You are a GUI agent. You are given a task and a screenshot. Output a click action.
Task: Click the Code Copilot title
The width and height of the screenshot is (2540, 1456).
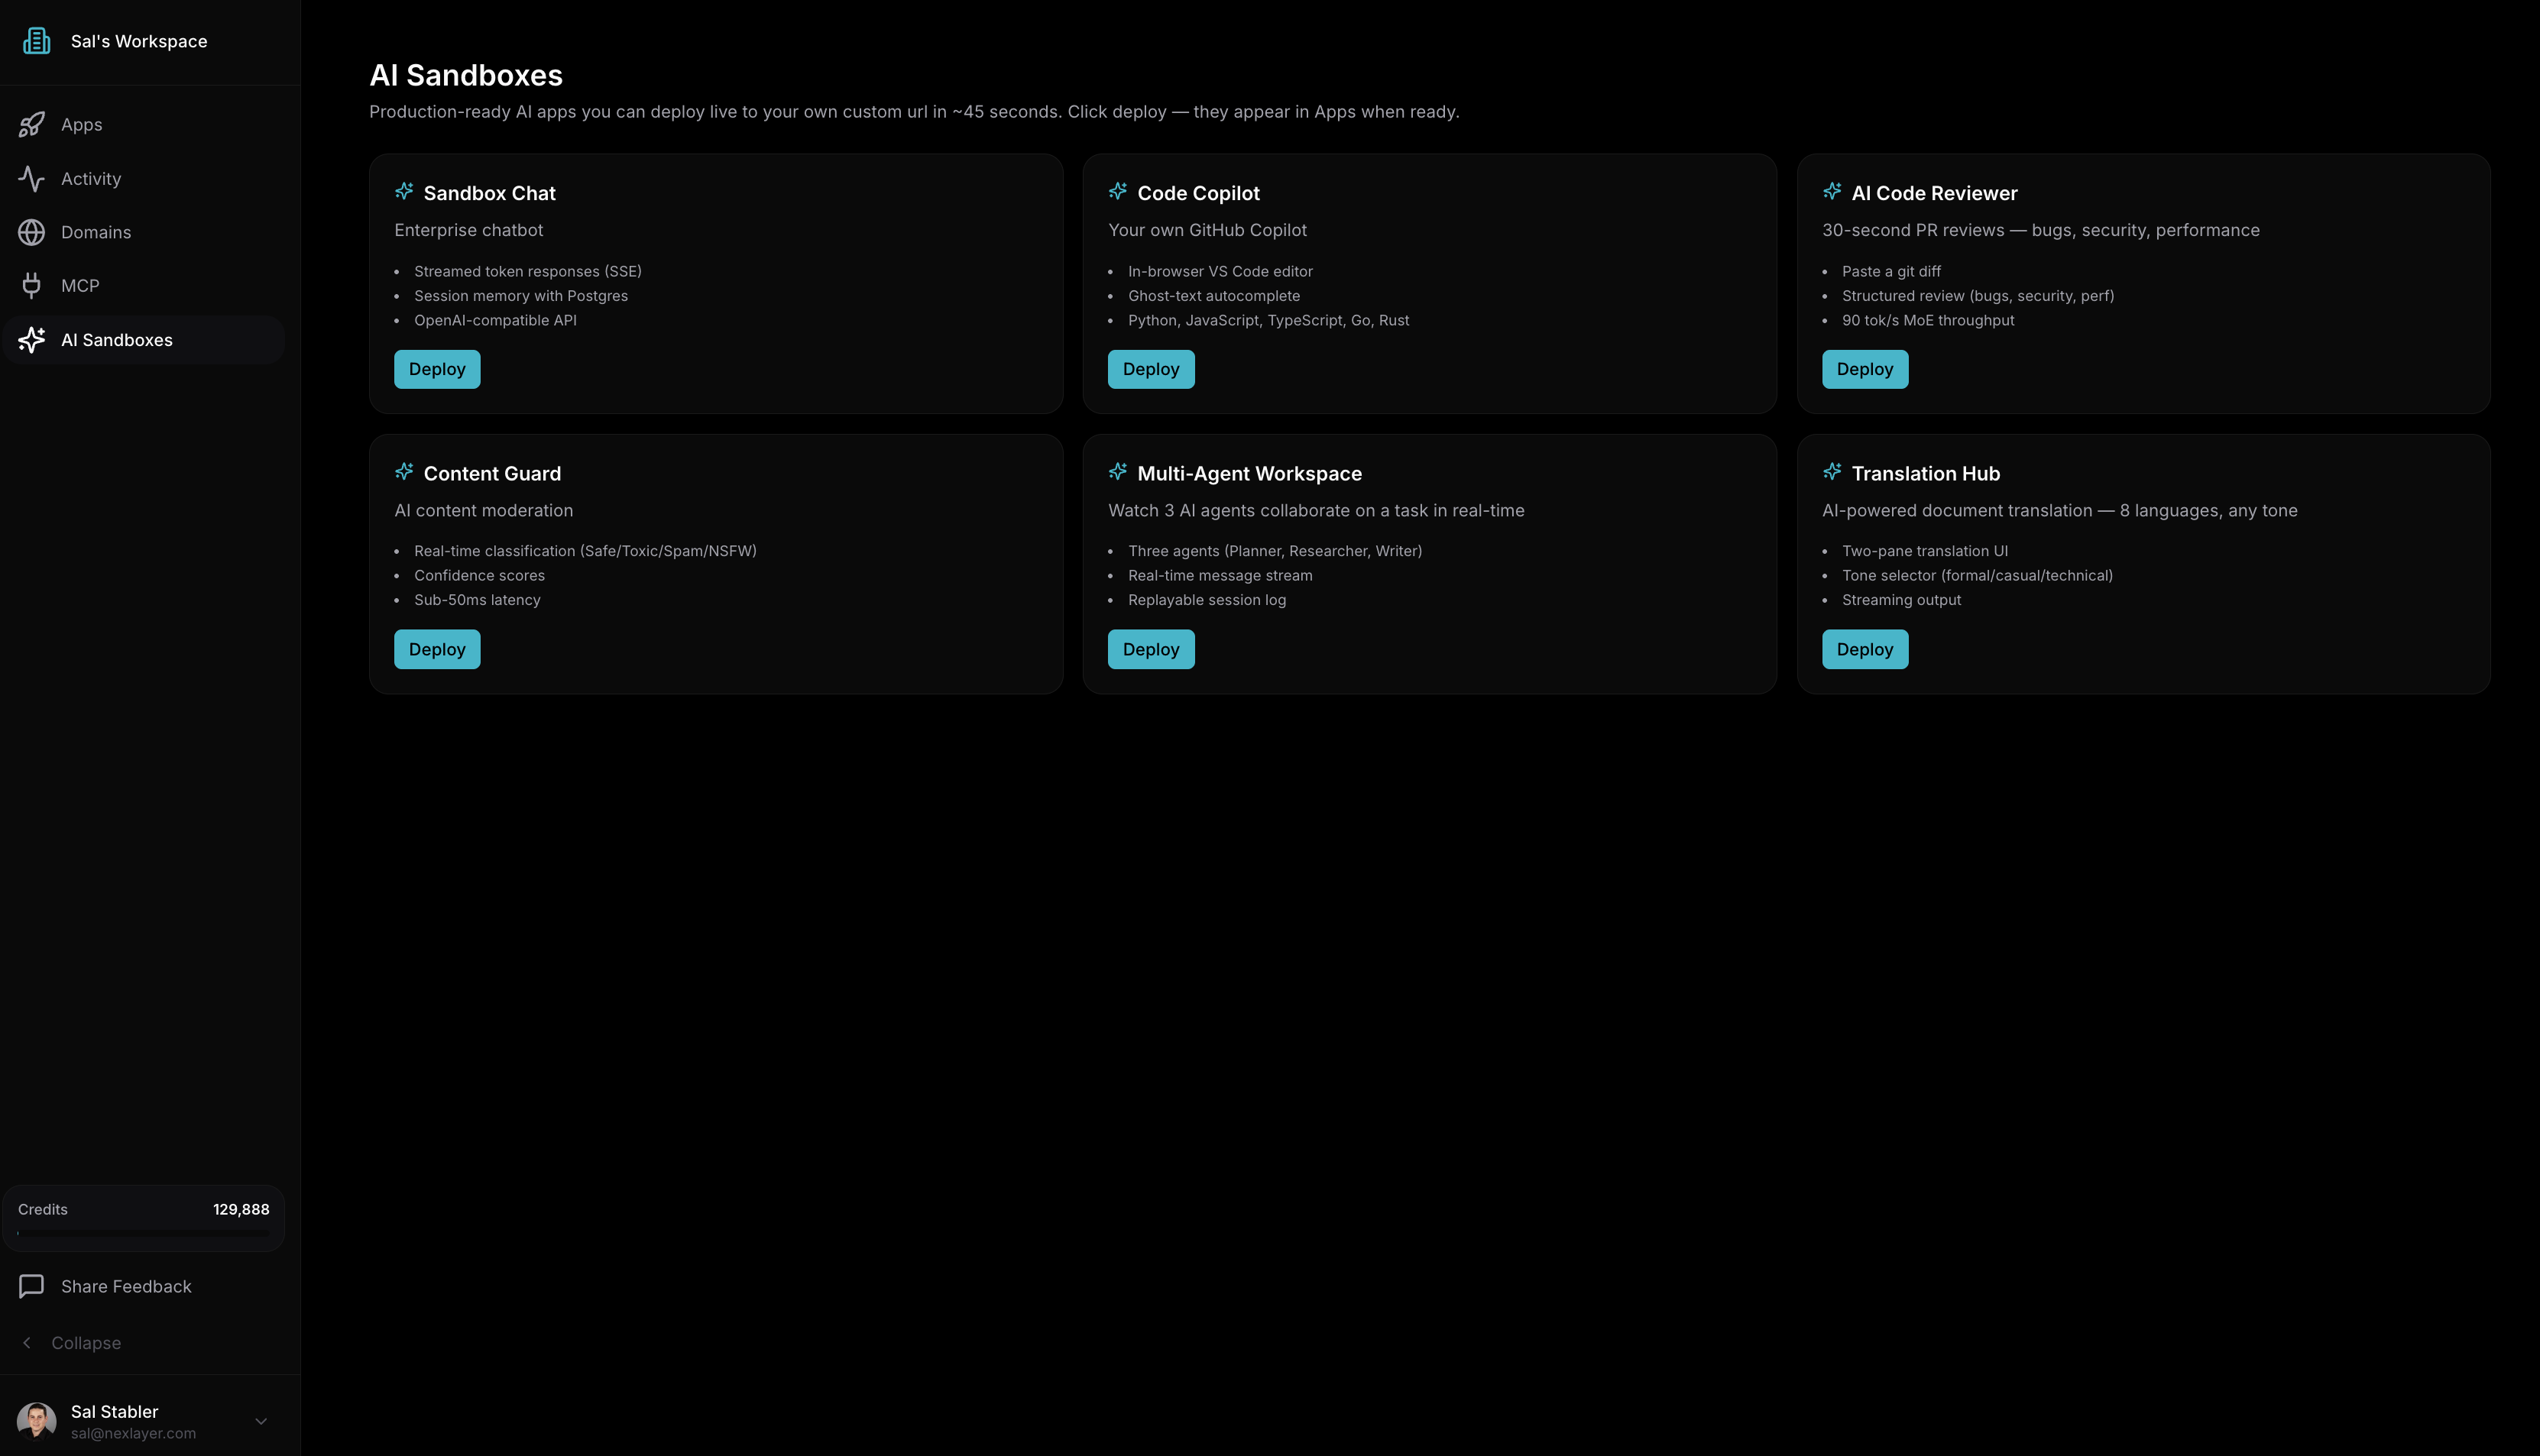(1199, 193)
